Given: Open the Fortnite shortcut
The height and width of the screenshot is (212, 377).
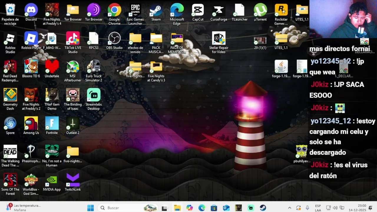Looking at the screenshot, I should (x=52, y=126).
